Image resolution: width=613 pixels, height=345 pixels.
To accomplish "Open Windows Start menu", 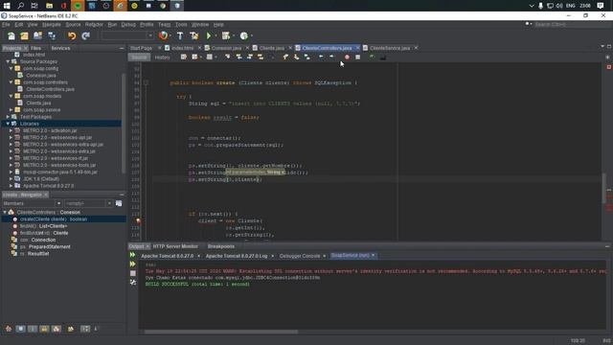I will tap(7, 6).
